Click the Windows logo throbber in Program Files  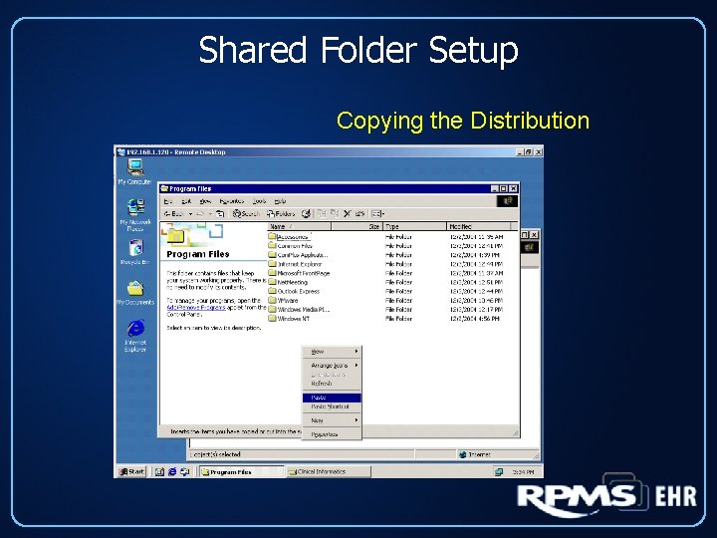(x=507, y=201)
